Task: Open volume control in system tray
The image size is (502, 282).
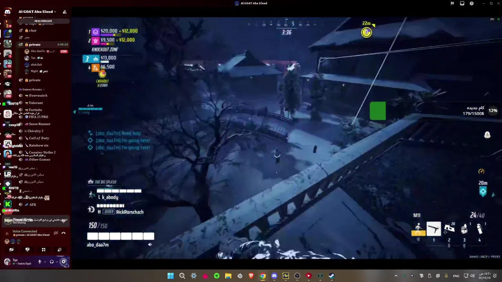Action: point(473,276)
